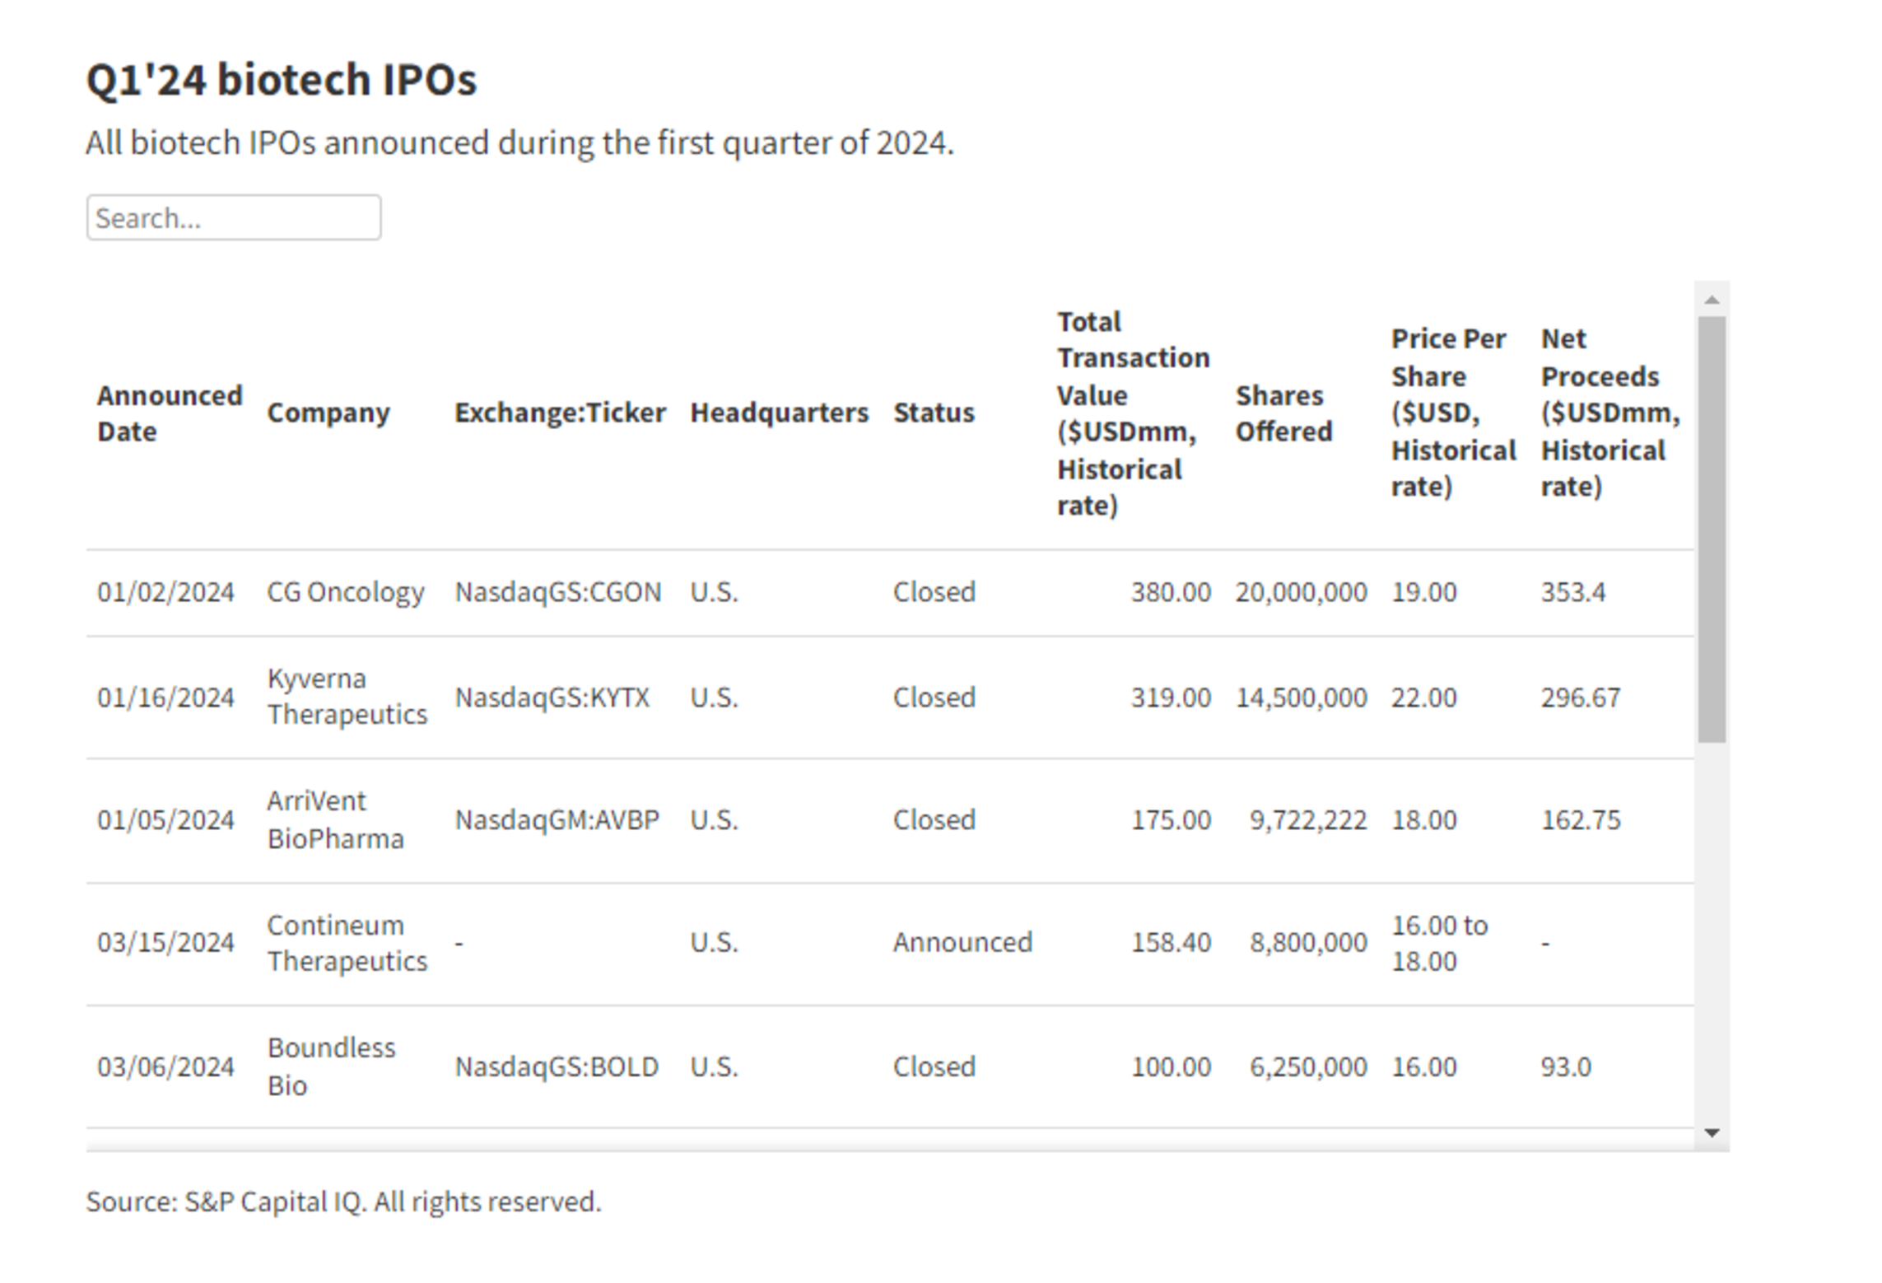Click the Shares Offered column header
The height and width of the screenshot is (1283, 1882).
(1283, 413)
